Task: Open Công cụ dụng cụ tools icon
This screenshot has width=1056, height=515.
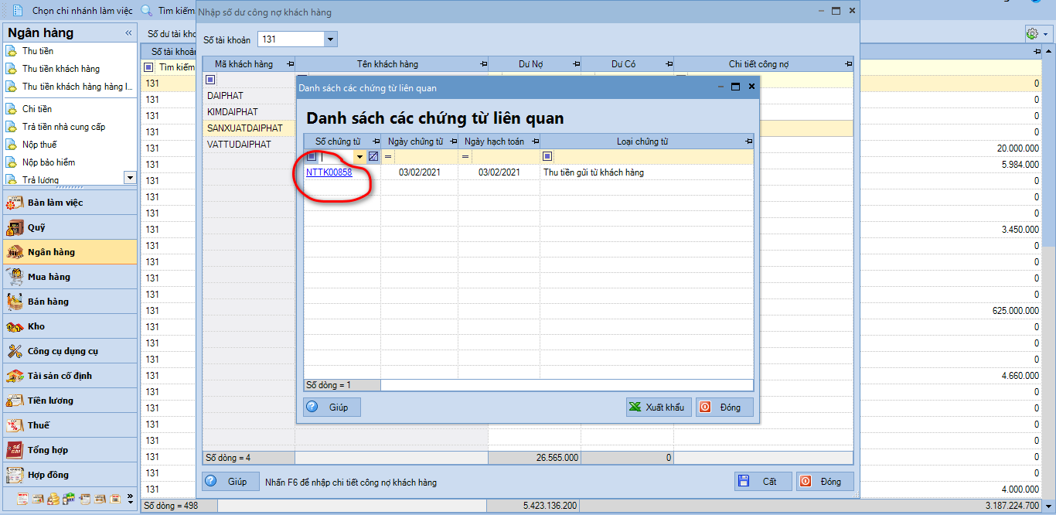Action: [15, 351]
